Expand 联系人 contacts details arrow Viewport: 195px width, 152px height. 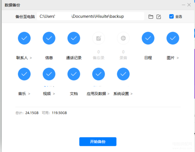(31, 58)
